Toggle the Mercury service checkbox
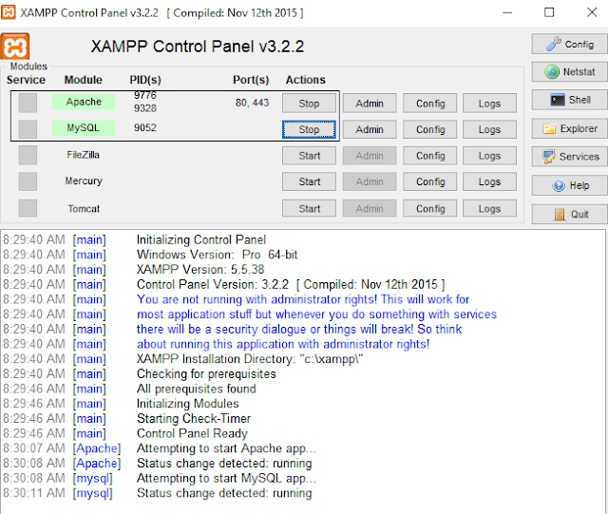 coord(28,181)
